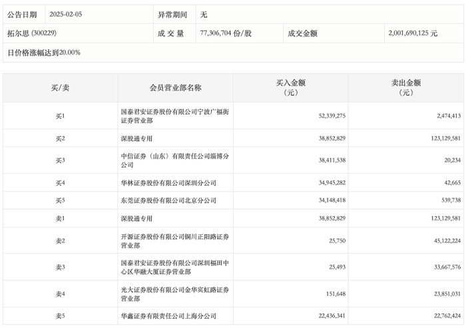Select 国泰君安深圳福田中心区华融大厦营业部

174,267
